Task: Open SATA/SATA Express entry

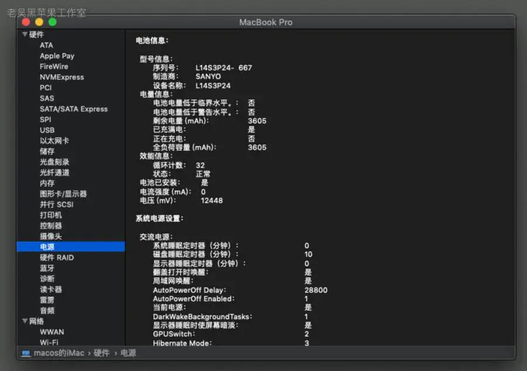Action: [x=74, y=109]
